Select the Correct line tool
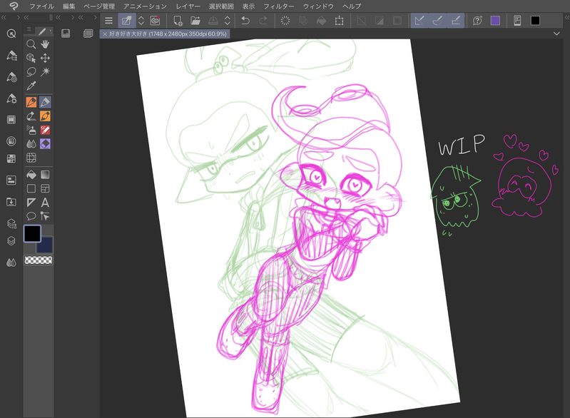570x418 pixels. 45,216
